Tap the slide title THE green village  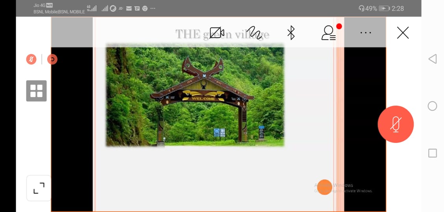point(222,34)
